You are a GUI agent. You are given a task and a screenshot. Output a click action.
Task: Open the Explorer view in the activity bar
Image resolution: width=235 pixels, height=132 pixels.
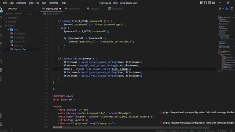(1, 10)
